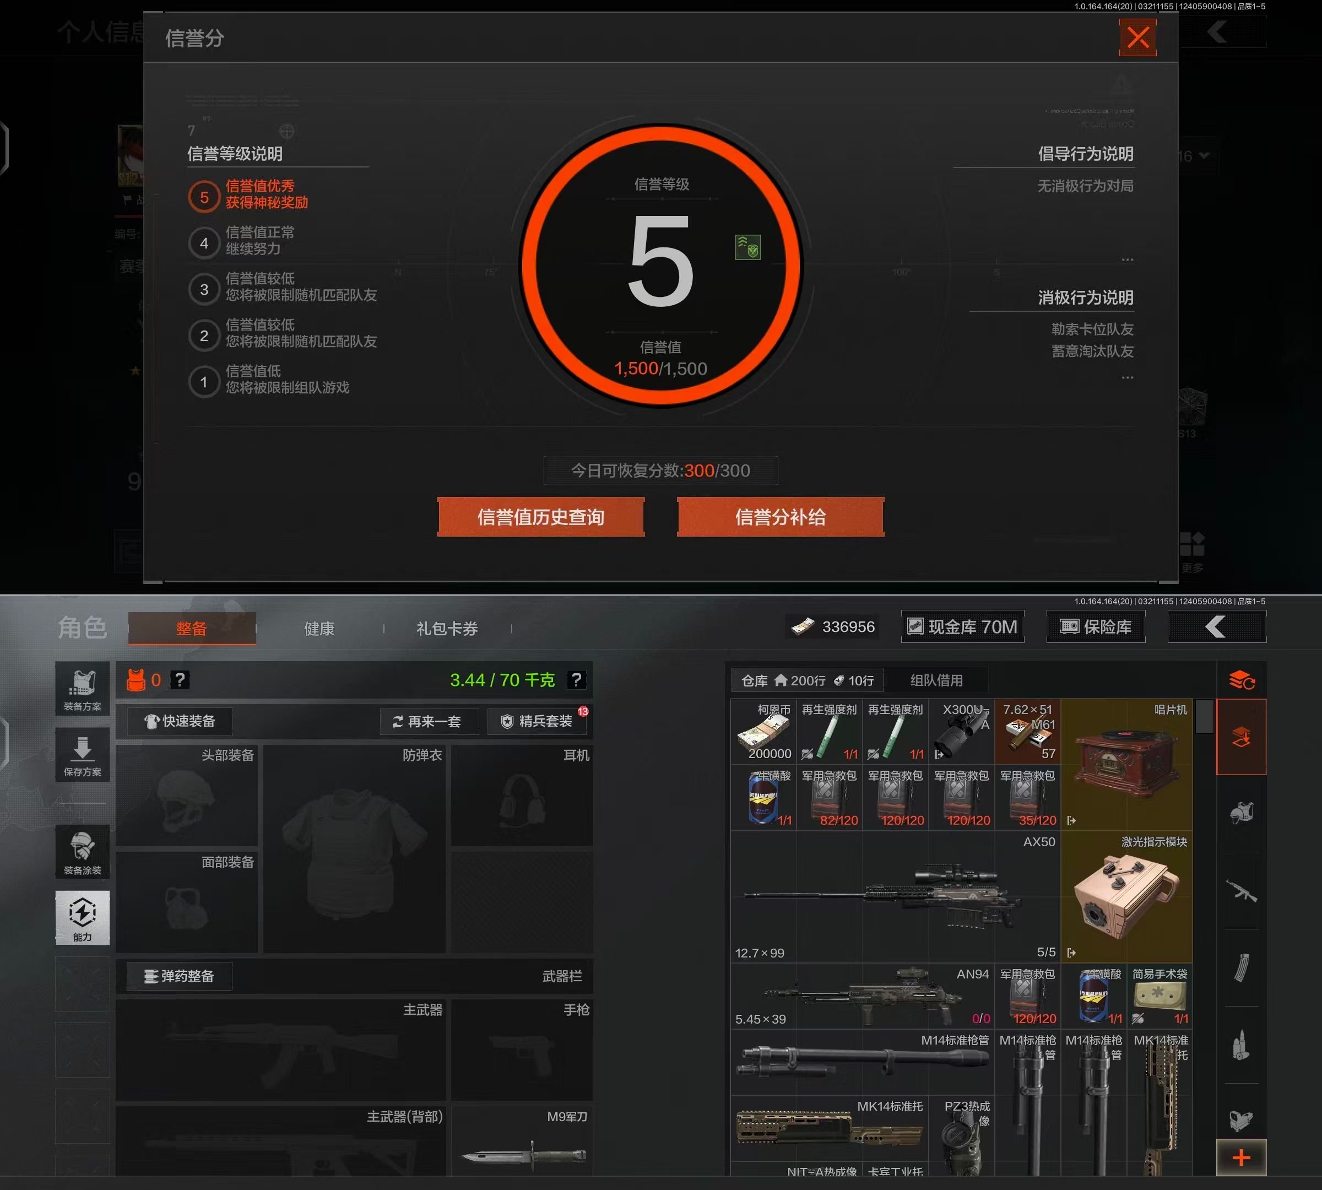Click 信誉值历史查询 history query button

[541, 517]
